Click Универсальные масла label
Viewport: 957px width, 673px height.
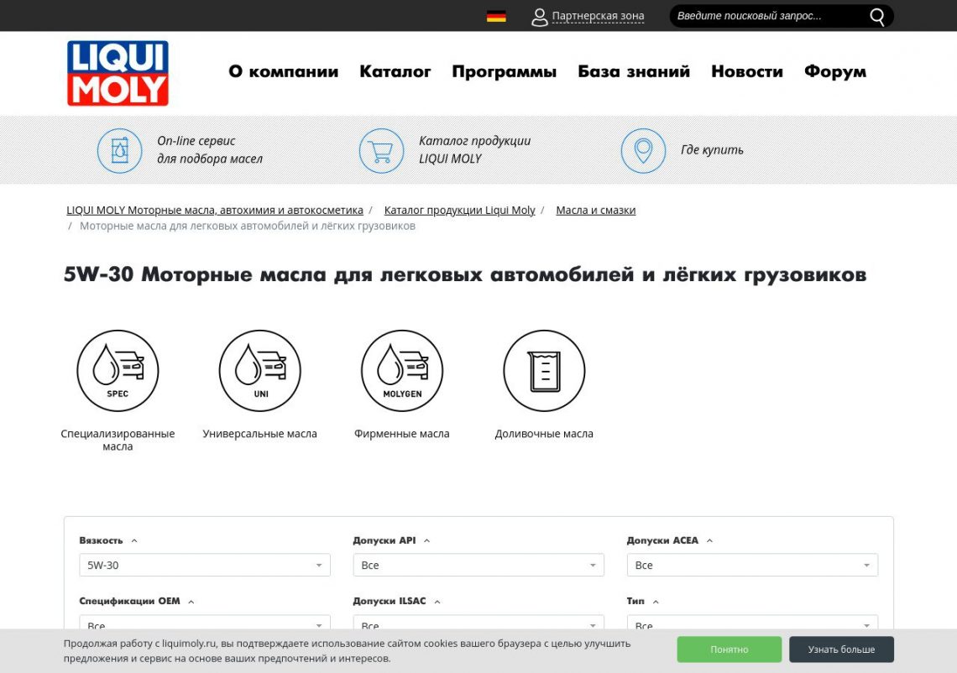point(260,434)
